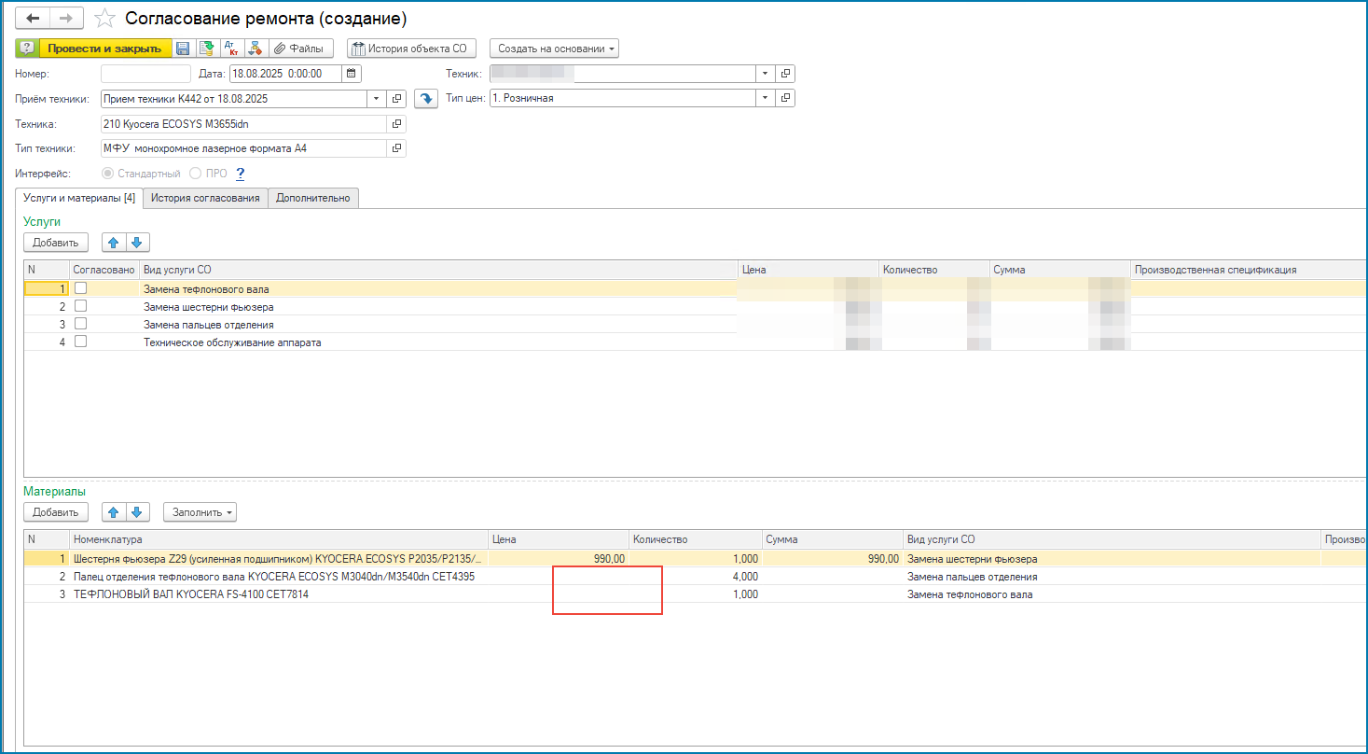Click Вид услуги СО header in Услуги
1368x754 pixels.
click(x=438, y=270)
